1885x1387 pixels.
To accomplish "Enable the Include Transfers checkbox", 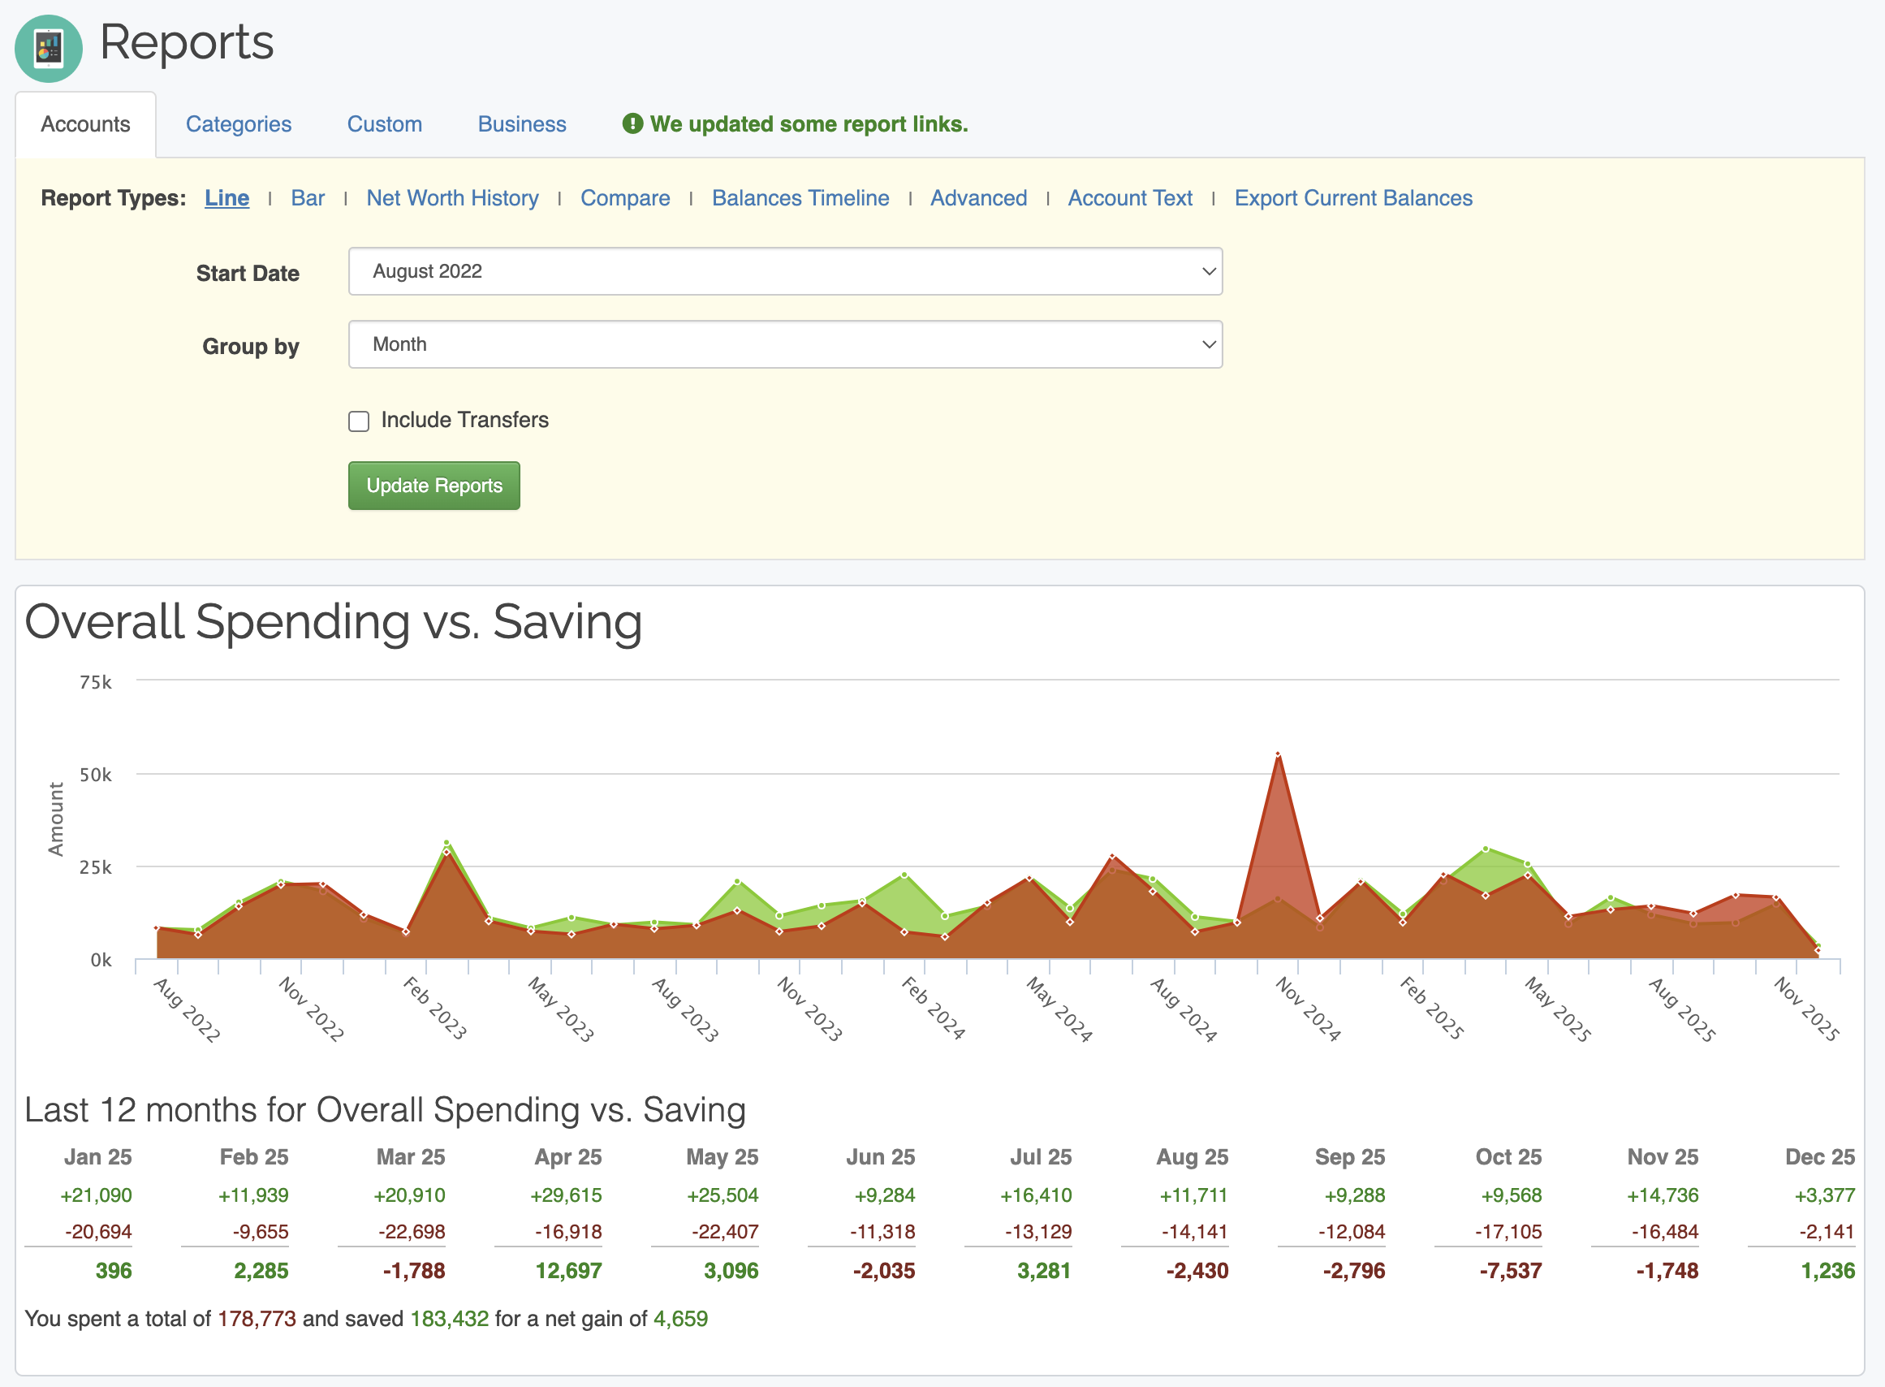I will point(359,421).
